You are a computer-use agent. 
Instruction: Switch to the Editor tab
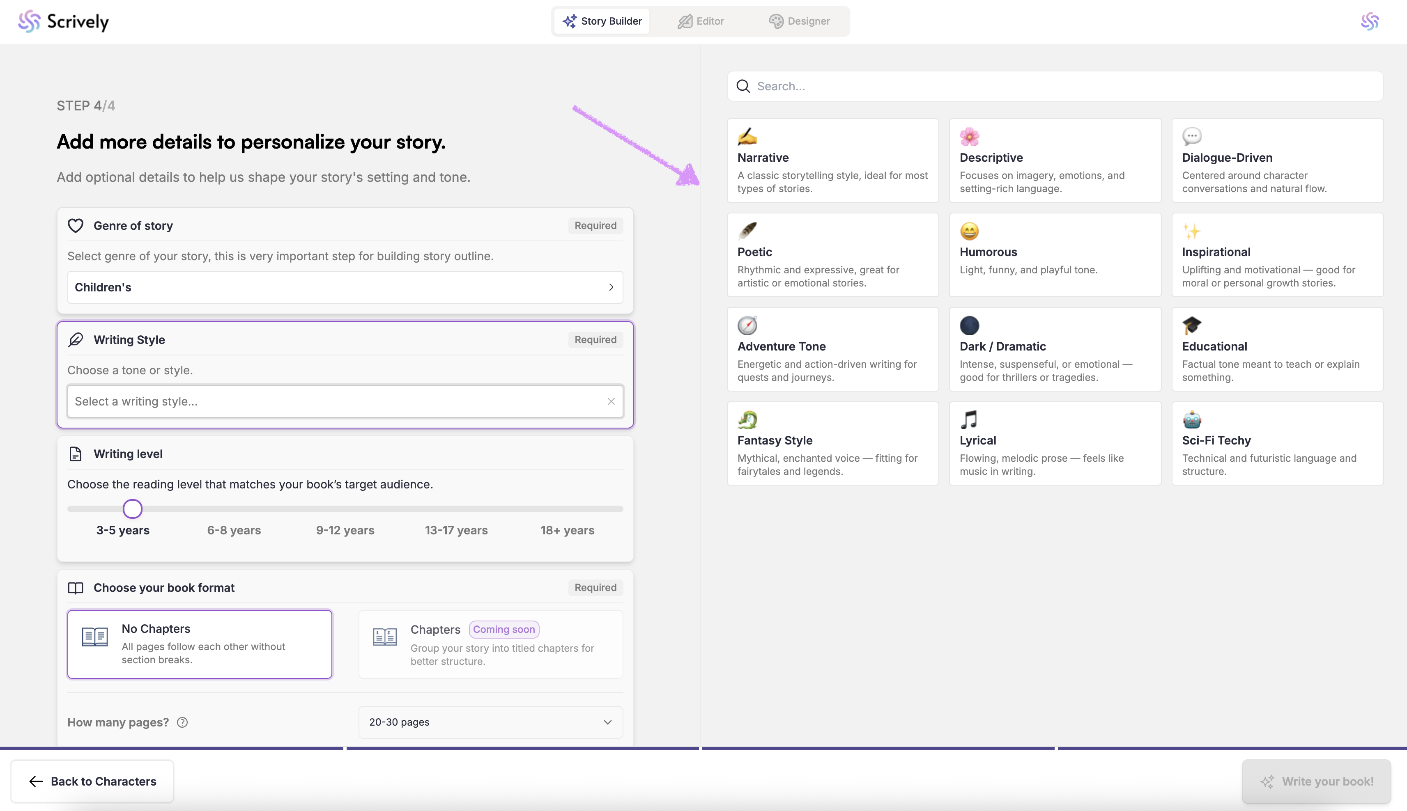[x=701, y=21]
